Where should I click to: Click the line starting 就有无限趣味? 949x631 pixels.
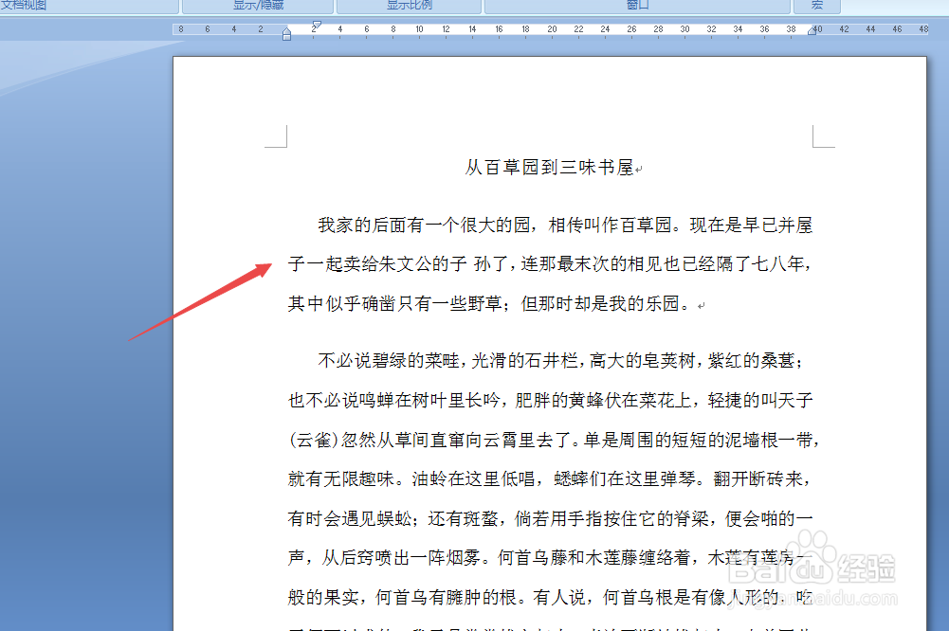pos(550,479)
